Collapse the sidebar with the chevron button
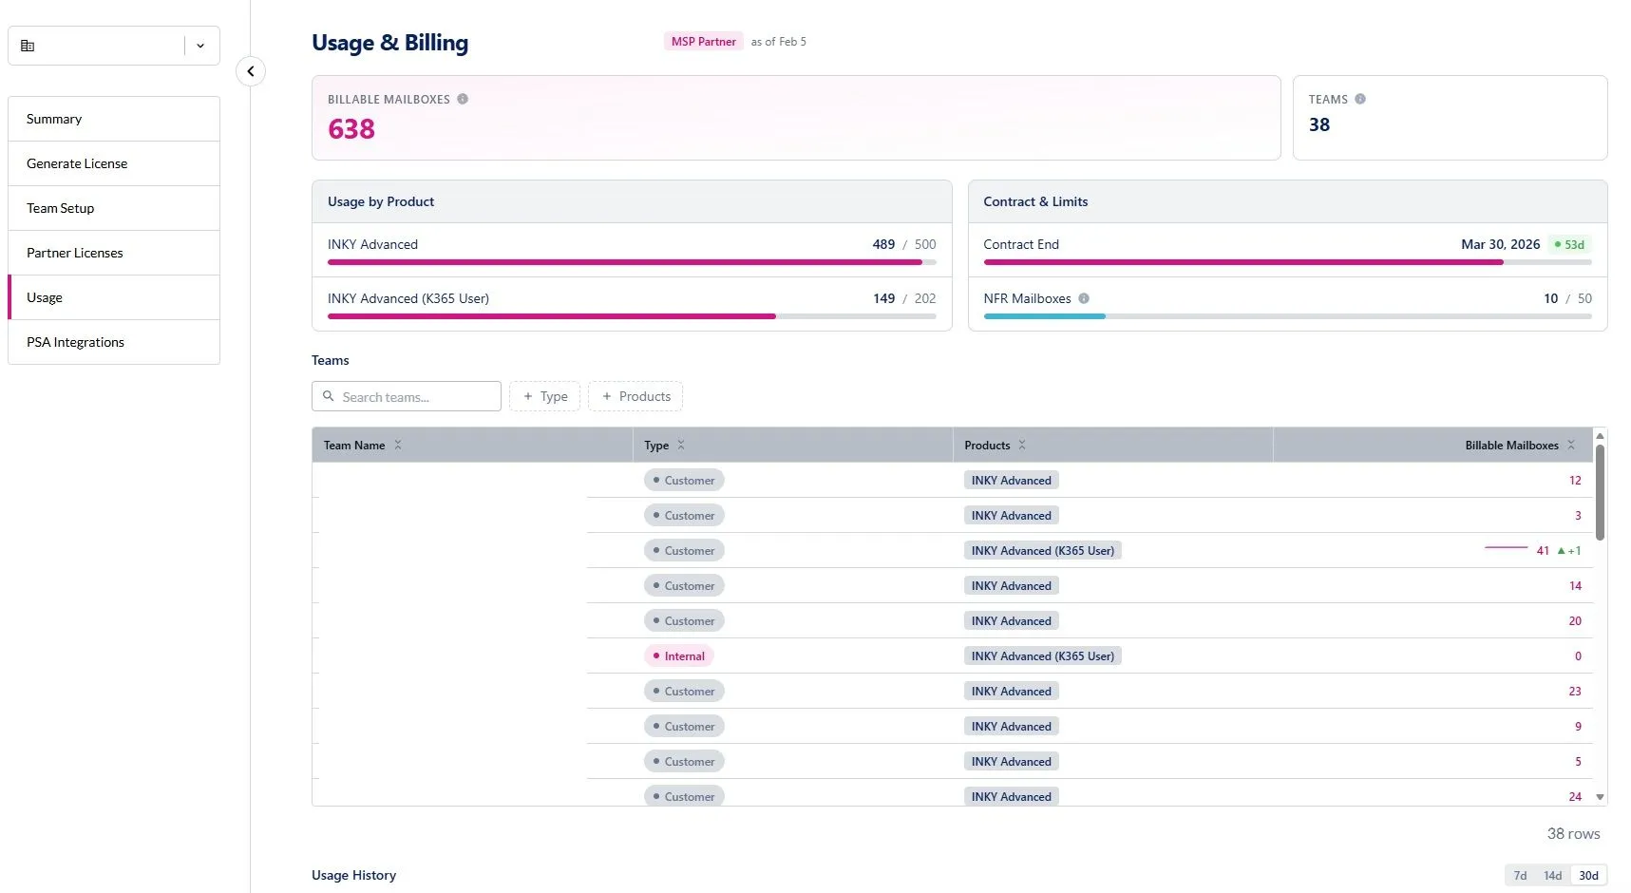The image size is (1631, 893). click(x=251, y=71)
